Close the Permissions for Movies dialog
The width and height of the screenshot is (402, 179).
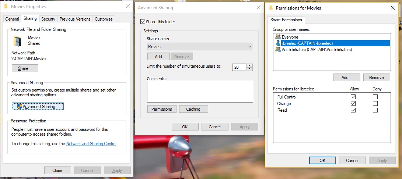click(x=392, y=7)
